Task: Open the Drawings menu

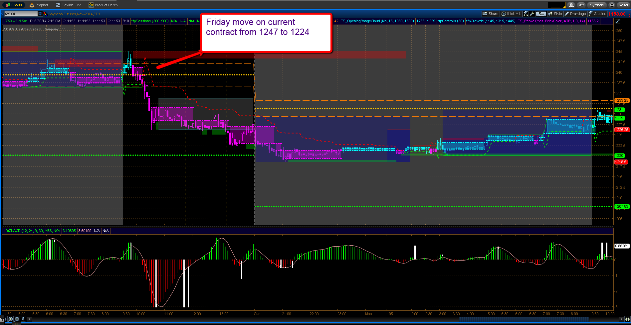Action: (575, 14)
